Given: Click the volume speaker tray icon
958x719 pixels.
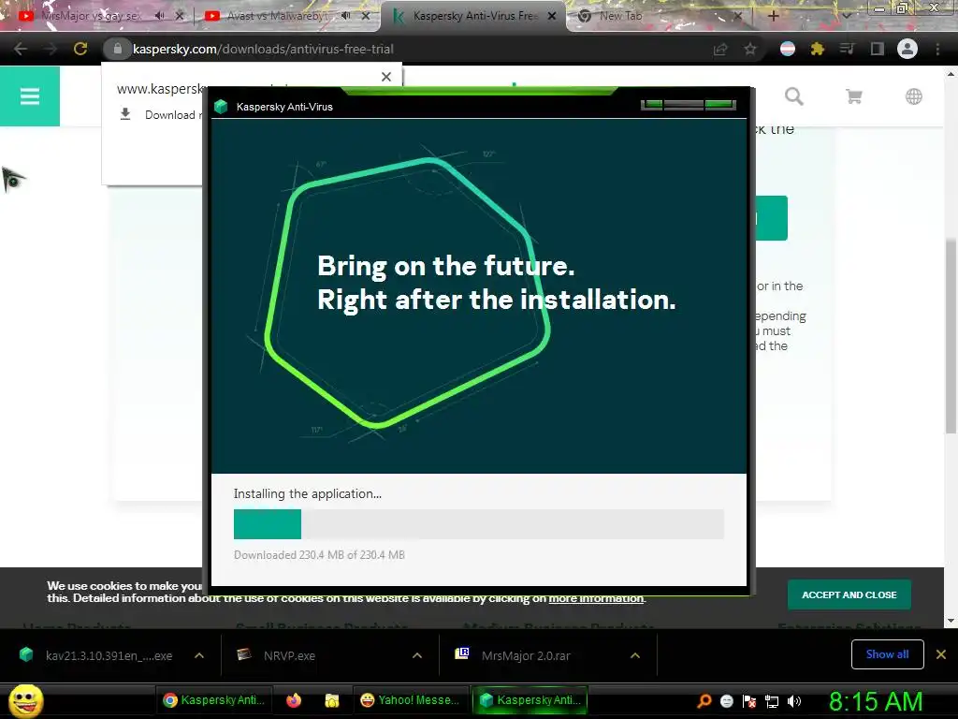Looking at the screenshot, I should [794, 701].
